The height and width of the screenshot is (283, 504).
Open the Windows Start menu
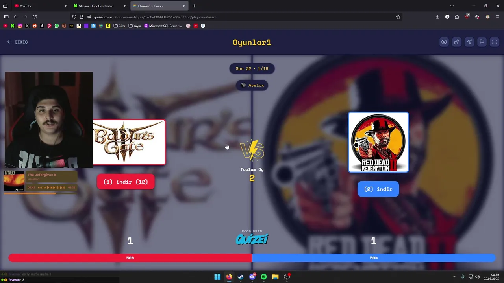point(217,277)
